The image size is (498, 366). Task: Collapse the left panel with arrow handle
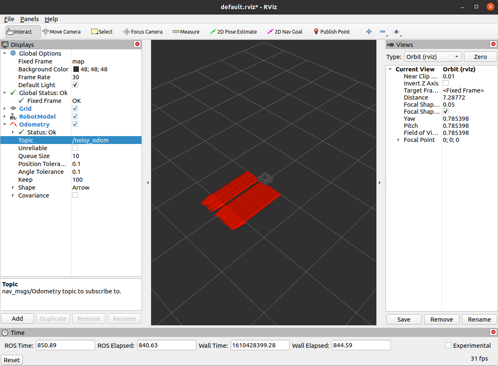[147, 182]
